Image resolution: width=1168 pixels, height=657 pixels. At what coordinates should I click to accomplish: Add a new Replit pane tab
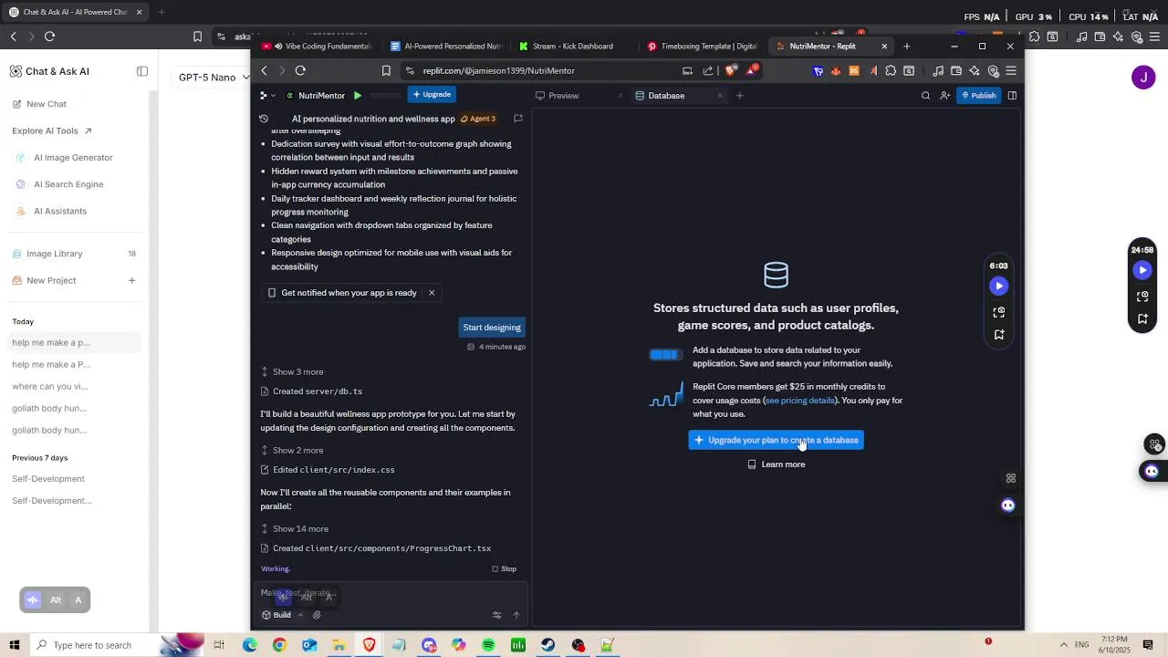click(739, 95)
